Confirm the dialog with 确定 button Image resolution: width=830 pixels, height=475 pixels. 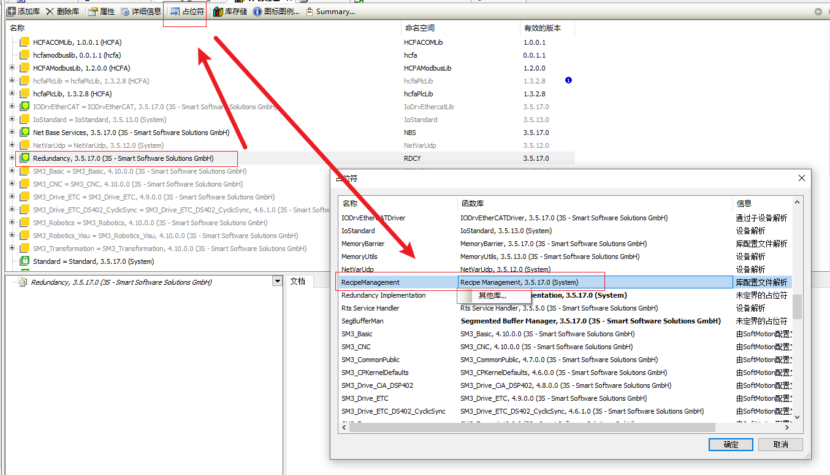tap(731, 444)
